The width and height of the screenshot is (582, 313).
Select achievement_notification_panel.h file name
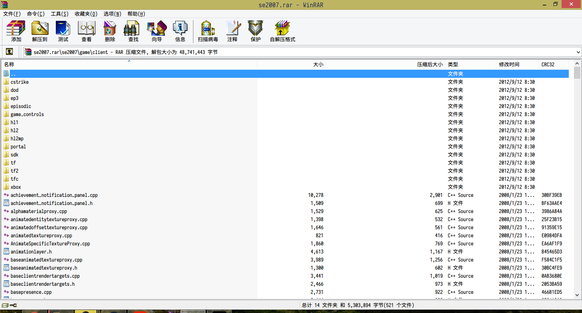pos(52,203)
